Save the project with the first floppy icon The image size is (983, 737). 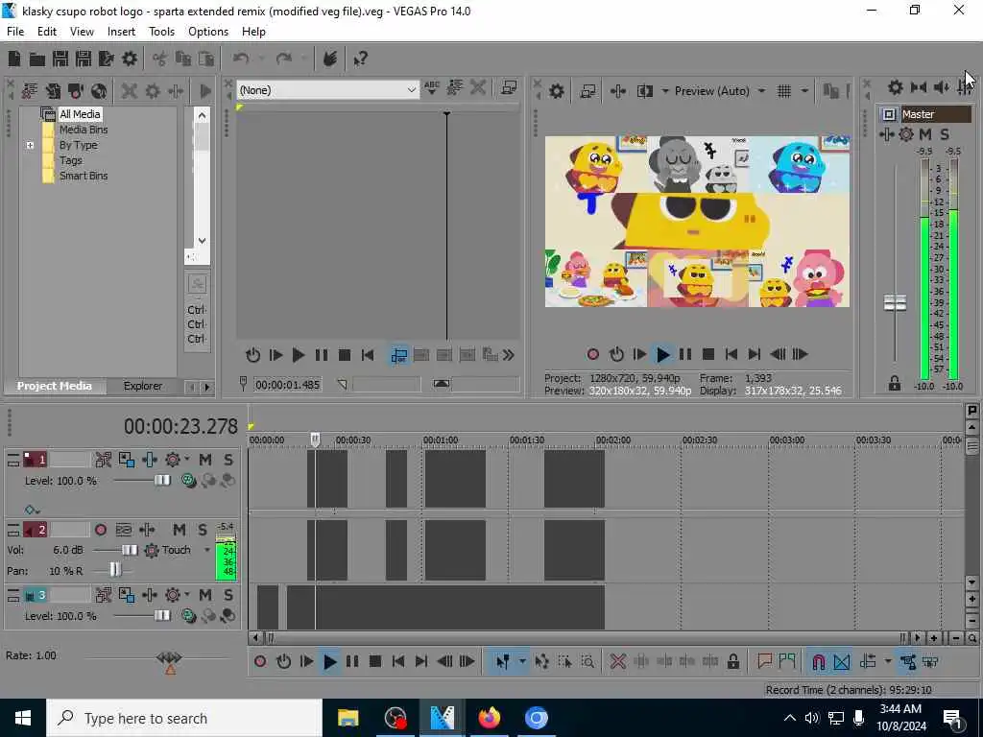[x=60, y=59]
